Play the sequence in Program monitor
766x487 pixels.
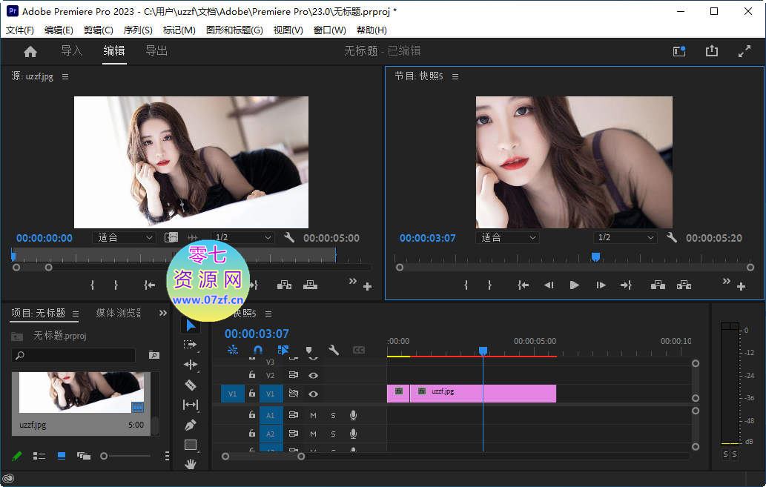(x=574, y=285)
